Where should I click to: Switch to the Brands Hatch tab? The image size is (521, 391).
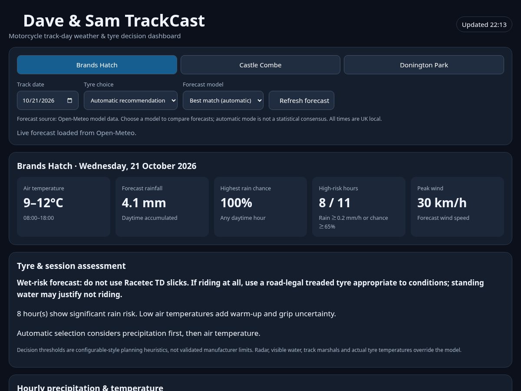click(97, 65)
